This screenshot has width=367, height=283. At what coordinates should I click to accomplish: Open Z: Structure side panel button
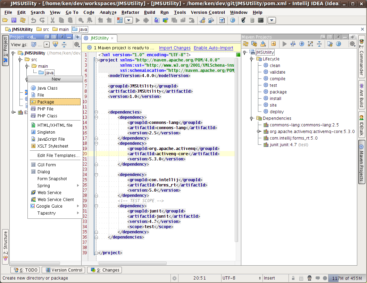coord(5,247)
